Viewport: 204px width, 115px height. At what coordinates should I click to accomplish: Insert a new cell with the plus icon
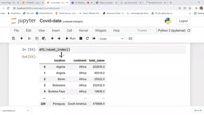21,38
